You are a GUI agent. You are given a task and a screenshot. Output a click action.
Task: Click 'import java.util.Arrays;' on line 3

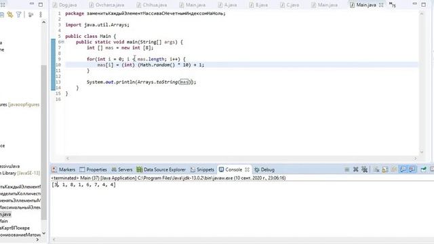[x=97, y=25]
